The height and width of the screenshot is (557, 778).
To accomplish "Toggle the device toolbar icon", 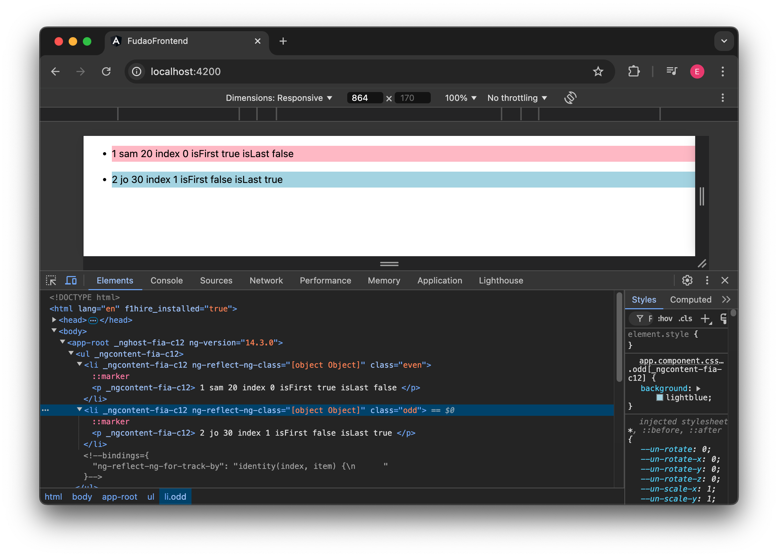I will pos(71,280).
